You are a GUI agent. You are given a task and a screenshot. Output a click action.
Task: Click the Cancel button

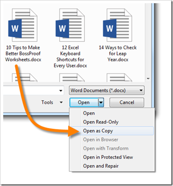[x=127, y=103]
